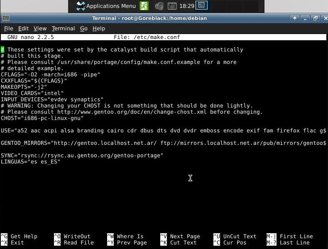The height and width of the screenshot is (249, 328).
Task: Click the gentoo.org change-chost.xml URL
Action: [132, 112]
